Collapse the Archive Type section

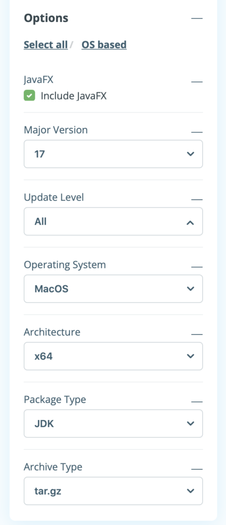pos(197,469)
